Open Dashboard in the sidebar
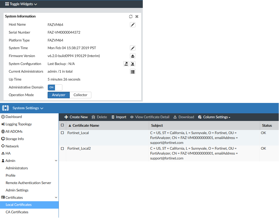Screen dimensions: 279x222 14,117
